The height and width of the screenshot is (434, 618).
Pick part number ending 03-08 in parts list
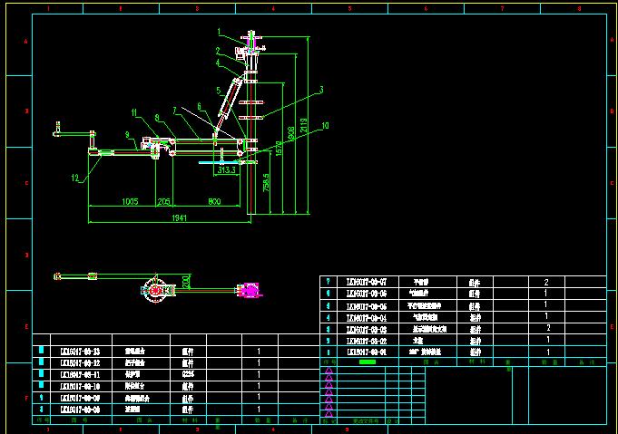click(x=80, y=410)
